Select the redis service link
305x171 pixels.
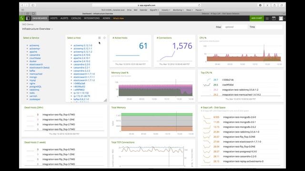[x=32, y=93]
